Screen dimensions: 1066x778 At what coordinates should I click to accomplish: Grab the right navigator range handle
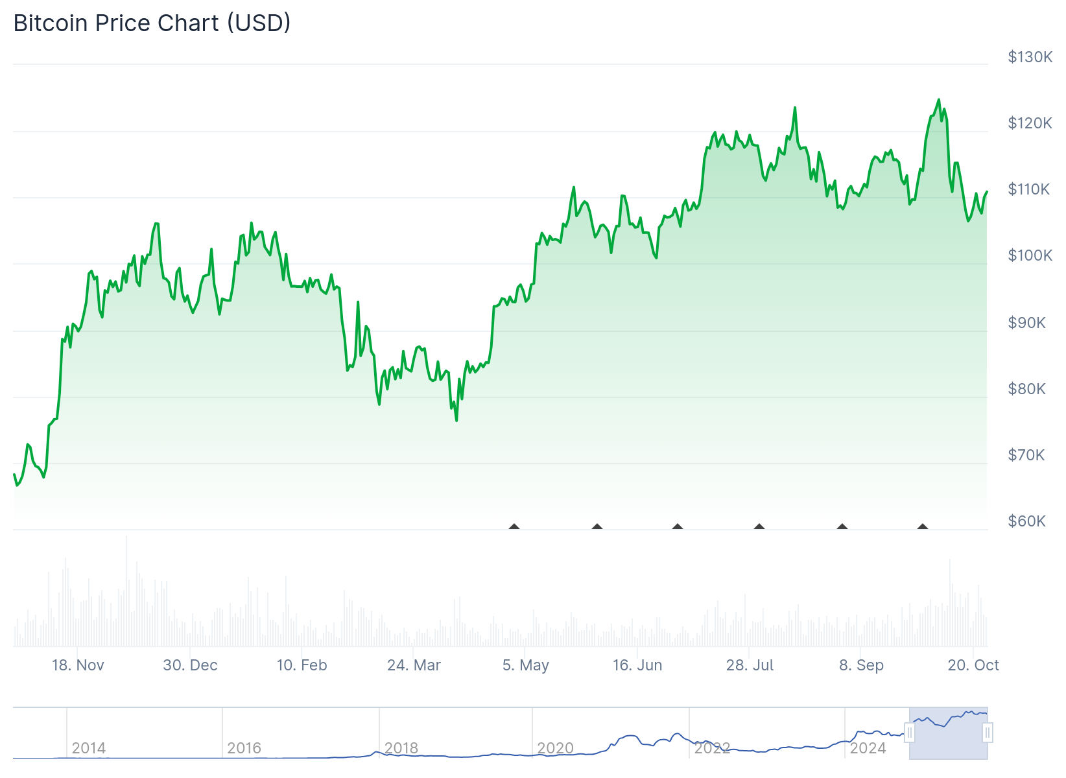click(x=988, y=733)
